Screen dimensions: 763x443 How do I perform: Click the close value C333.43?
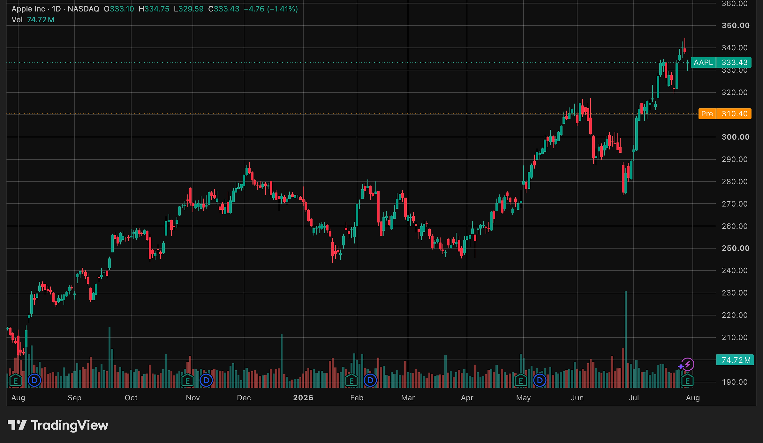224,9
